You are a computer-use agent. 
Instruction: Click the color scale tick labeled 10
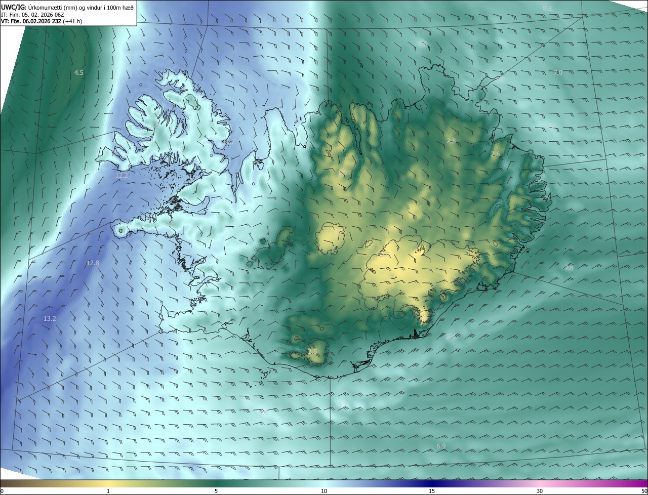324,491
